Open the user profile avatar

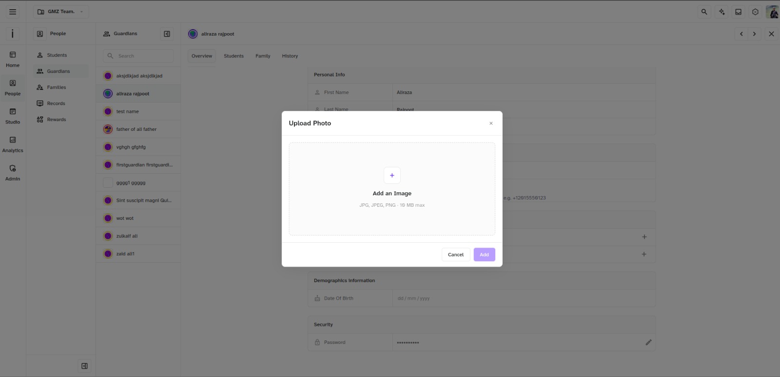(772, 12)
